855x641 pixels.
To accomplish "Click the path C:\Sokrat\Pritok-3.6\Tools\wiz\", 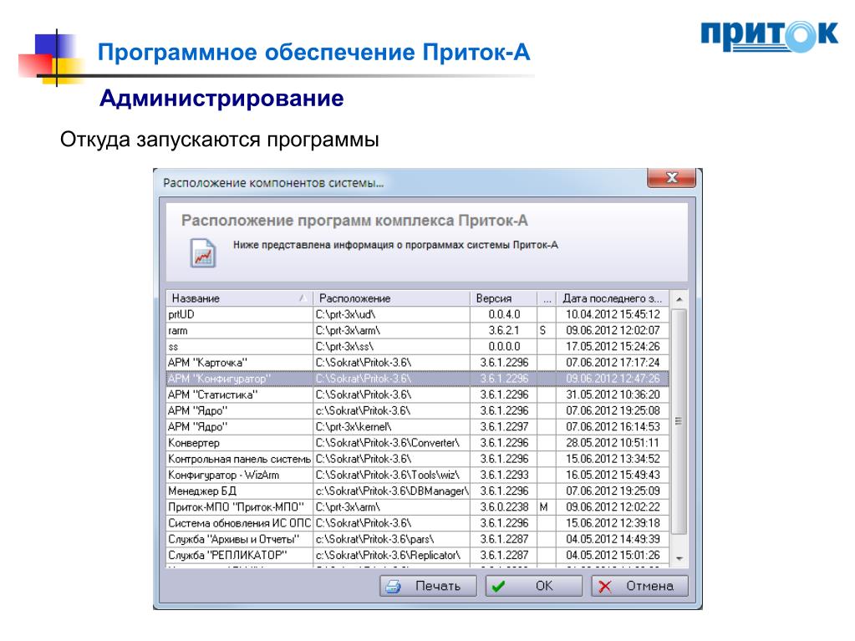I will pos(388,475).
